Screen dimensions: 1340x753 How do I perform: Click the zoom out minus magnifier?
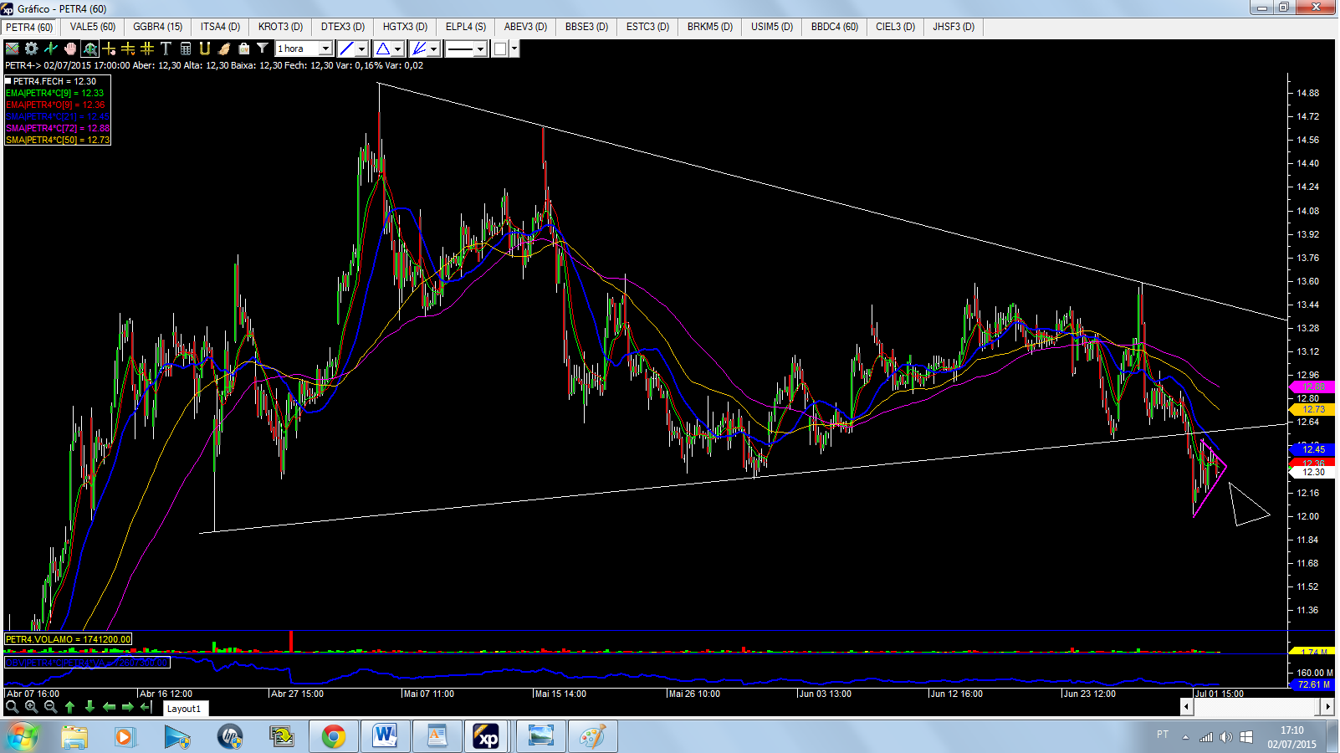coord(50,707)
